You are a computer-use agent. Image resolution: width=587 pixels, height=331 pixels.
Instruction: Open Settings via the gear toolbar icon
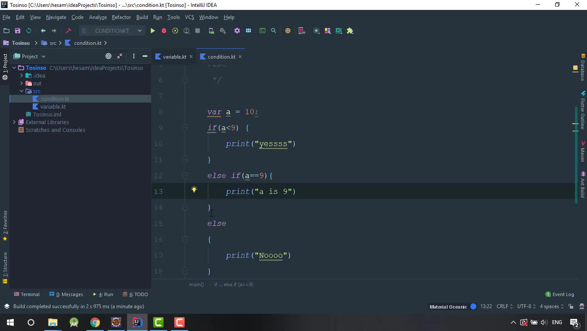click(237, 31)
